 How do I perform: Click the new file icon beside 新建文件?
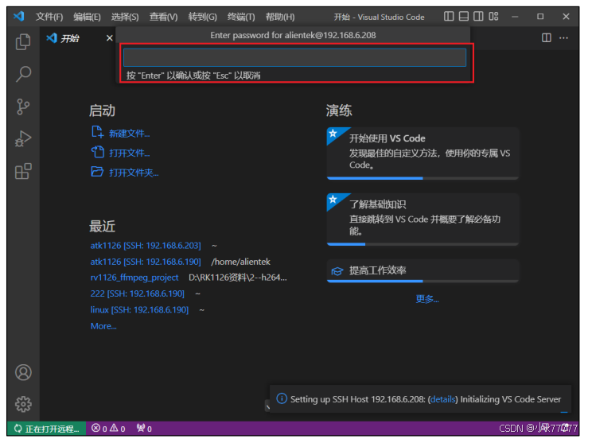tap(97, 132)
